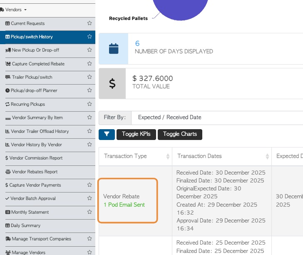Favorite Current Requests with its star icon
This screenshot has width=303, height=255.
tap(89, 23)
